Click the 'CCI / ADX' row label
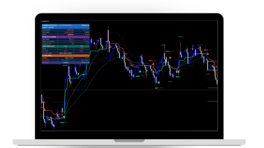The width and height of the screenshot is (264, 148). (45, 51)
